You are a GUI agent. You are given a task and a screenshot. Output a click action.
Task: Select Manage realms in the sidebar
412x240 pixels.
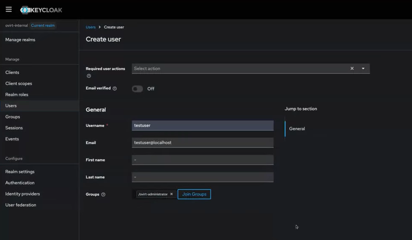(x=20, y=40)
